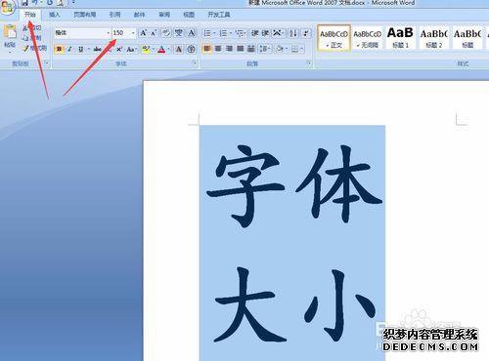Toggle Underline formatting

pyautogui.click(x=80, y=49)
